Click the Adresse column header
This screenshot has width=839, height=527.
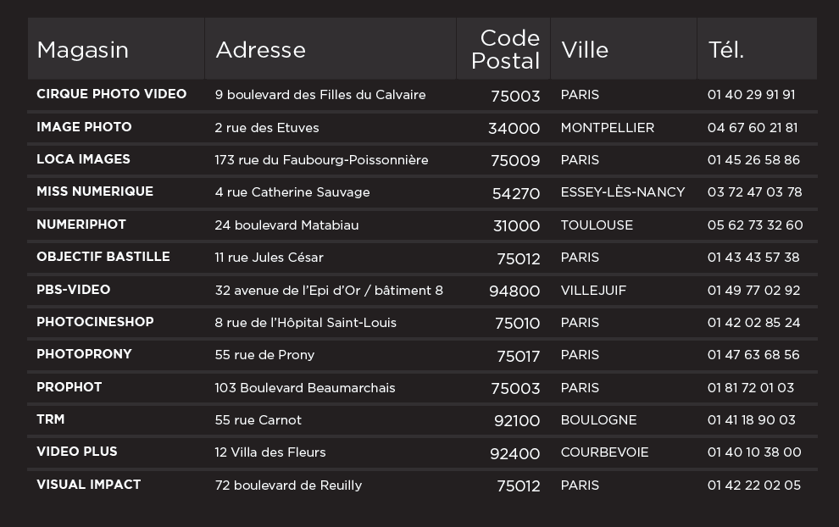(260, 50)
